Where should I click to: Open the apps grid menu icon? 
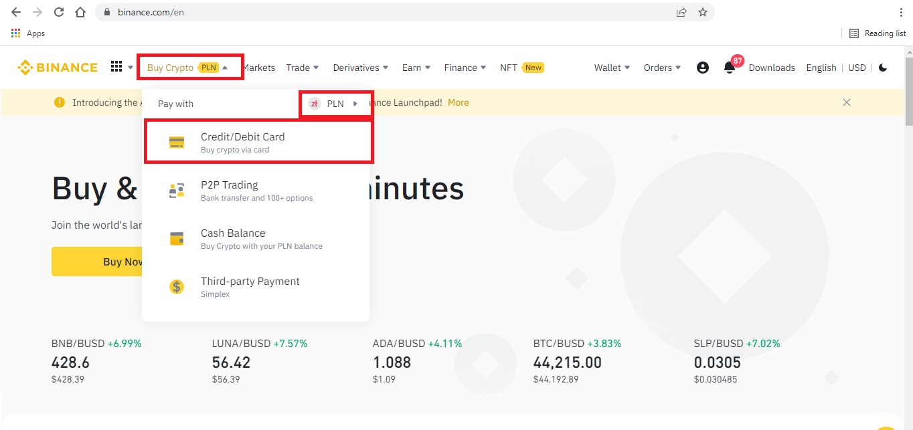116,67
